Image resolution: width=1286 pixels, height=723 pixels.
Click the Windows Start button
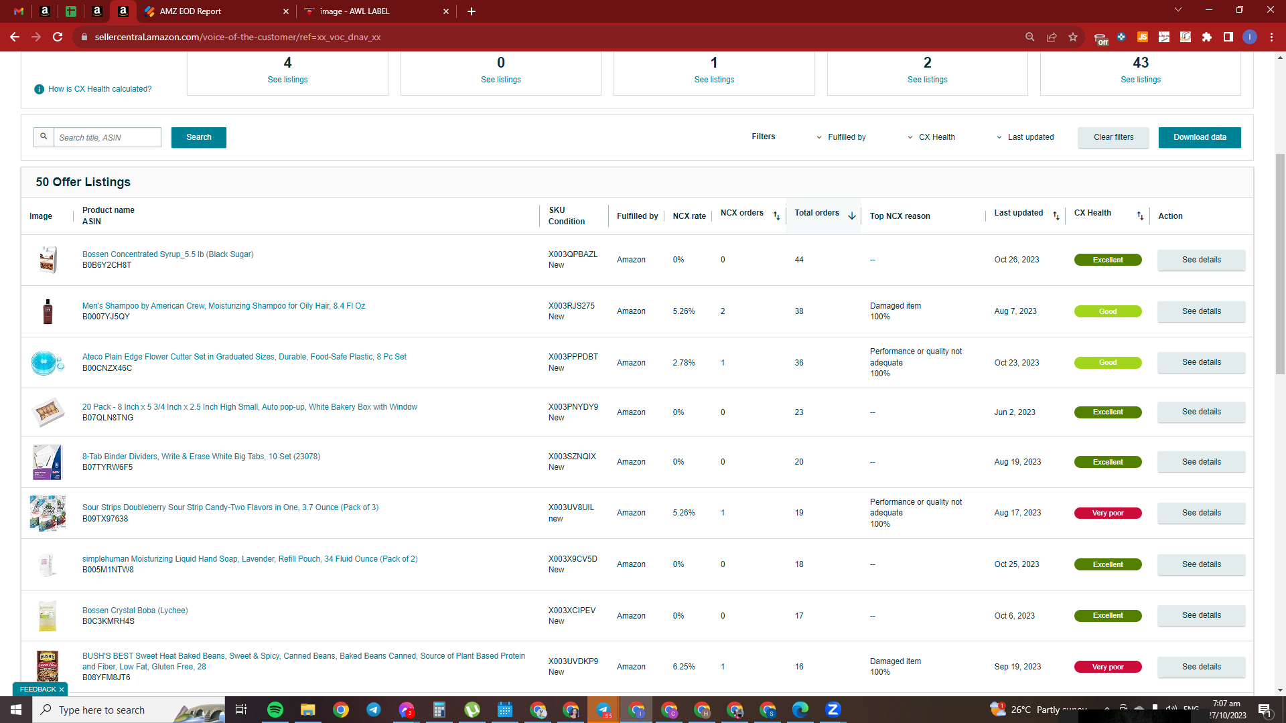pyautogui.click(x=16, y=710)
